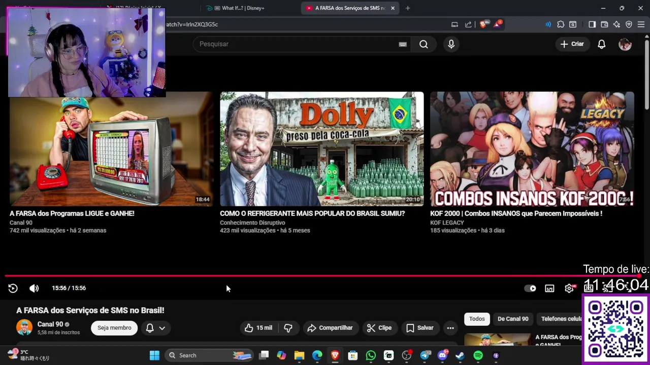Open title KOF 2000 Combos INSANOS
Screen dimensions: 650x365
tap(516, 213)
